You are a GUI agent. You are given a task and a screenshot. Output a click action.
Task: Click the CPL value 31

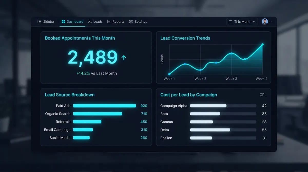[264, 138]
